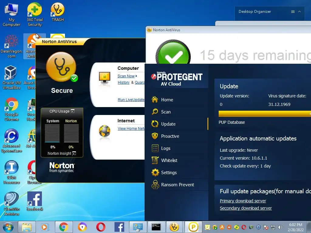Click the "31.12.1969" signature date
This screenshot has height=233, width=311.
pyautogui.click(x=279, y=104)
